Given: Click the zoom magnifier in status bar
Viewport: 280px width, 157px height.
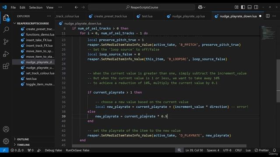Looking at the screenshot, I should (179, 150).
